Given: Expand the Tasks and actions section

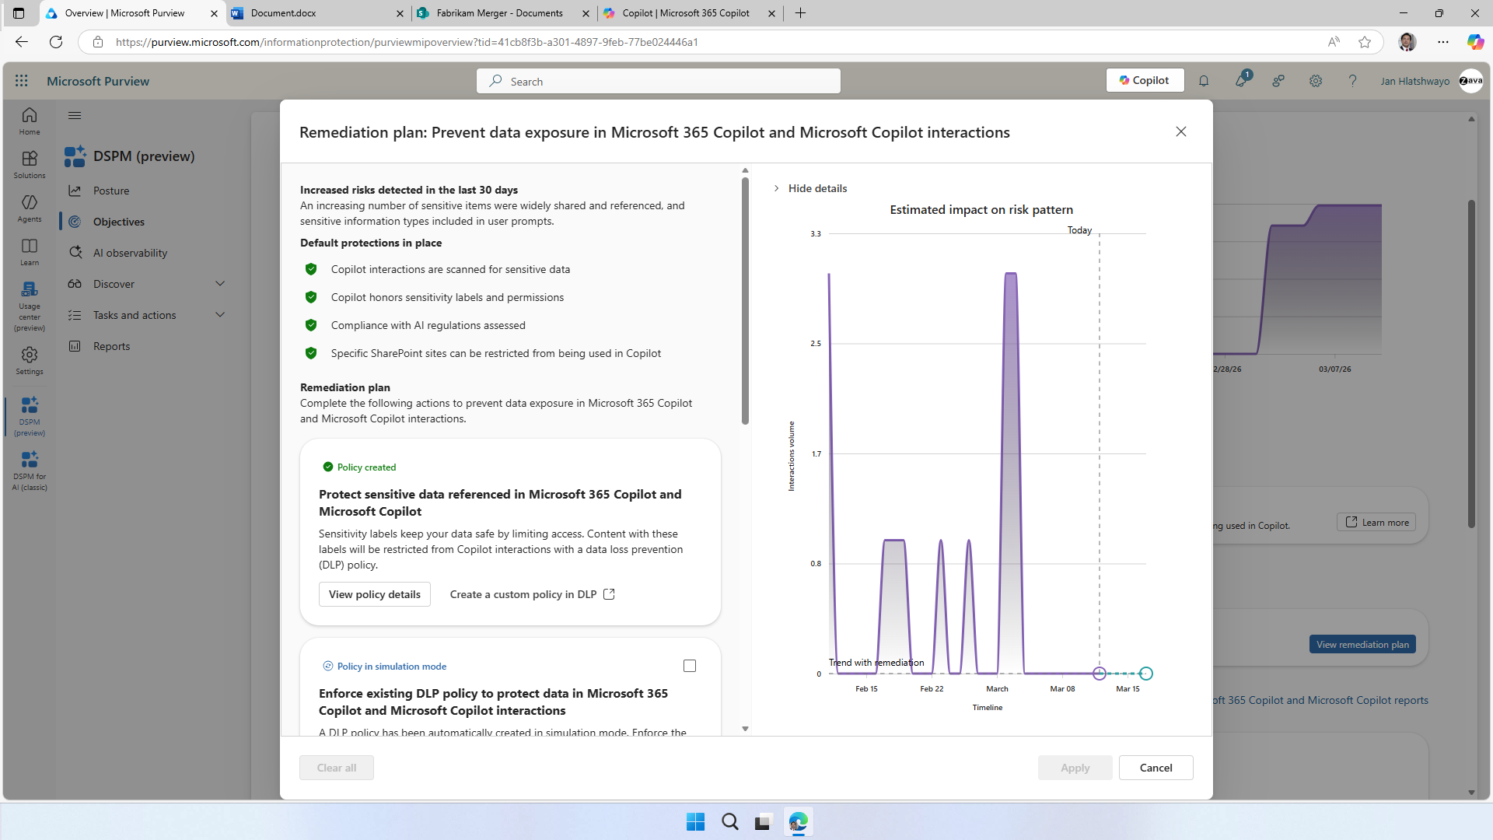Looking at the screenshot, I should [220, 315].
